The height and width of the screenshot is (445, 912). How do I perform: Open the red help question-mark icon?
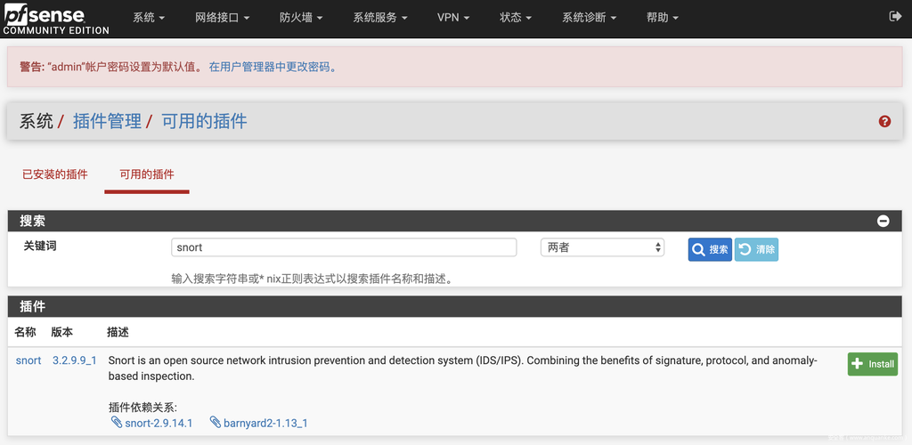[x=884, y=121]
